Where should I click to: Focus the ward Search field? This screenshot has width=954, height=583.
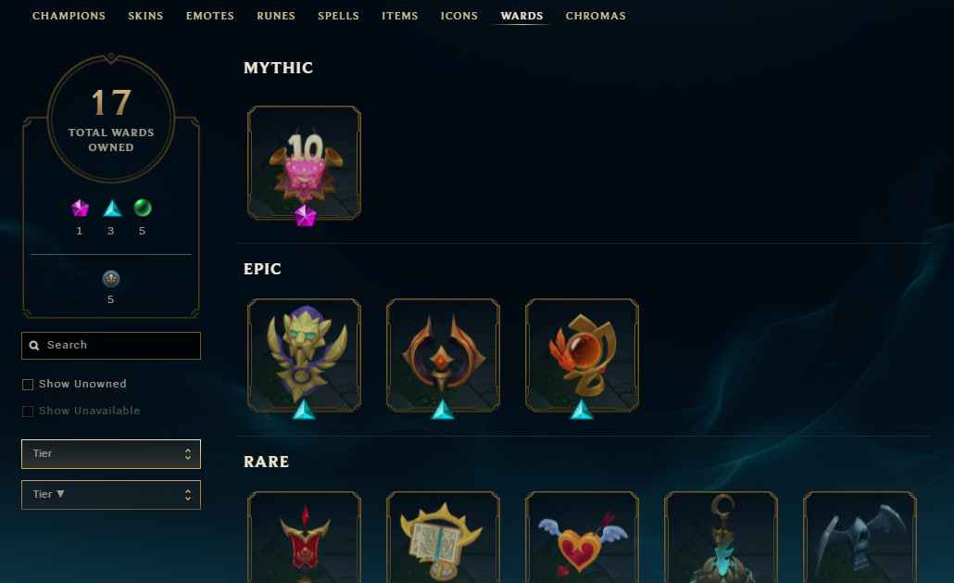tap(111, 346)
